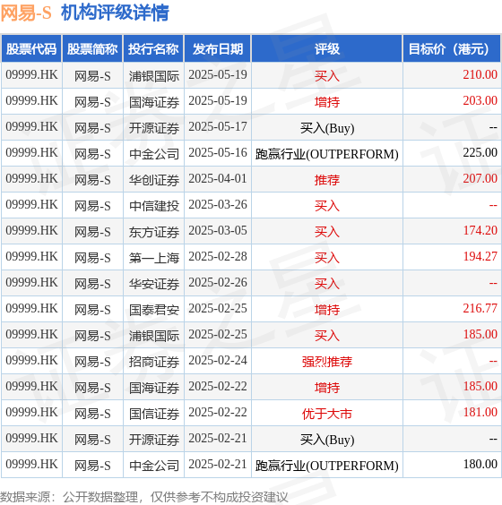Screen dimensions: 502x505
Task: Select the 招商证券 强烈推荐 rating
Action: tap(327, 362)
